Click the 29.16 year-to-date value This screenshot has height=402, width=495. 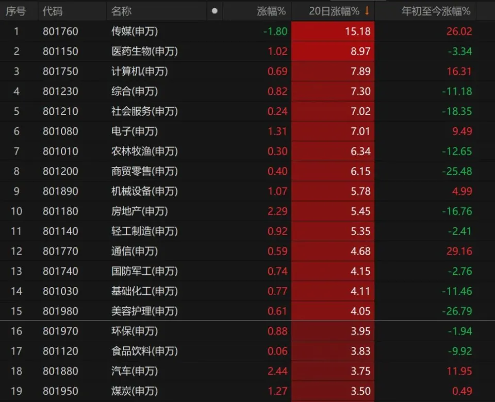pyautogui.click(x=459, y=252)
